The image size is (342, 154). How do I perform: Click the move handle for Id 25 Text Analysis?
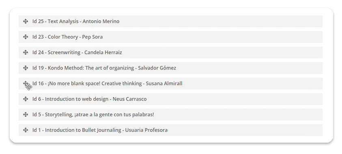(x=26, y=21)
